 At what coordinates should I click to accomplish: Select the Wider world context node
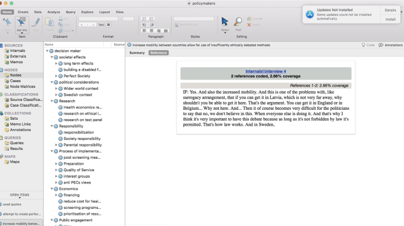tap(81, 89)
